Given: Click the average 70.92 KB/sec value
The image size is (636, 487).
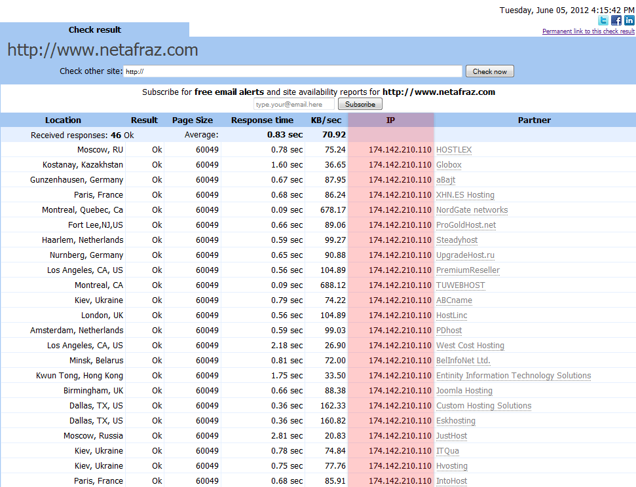Looking at the screenshot, I should [334, 135].
